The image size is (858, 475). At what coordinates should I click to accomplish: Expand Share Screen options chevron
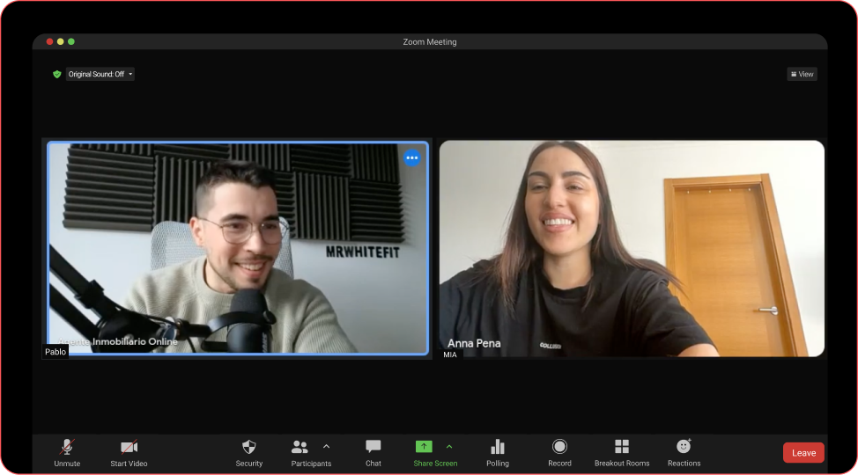449,446
